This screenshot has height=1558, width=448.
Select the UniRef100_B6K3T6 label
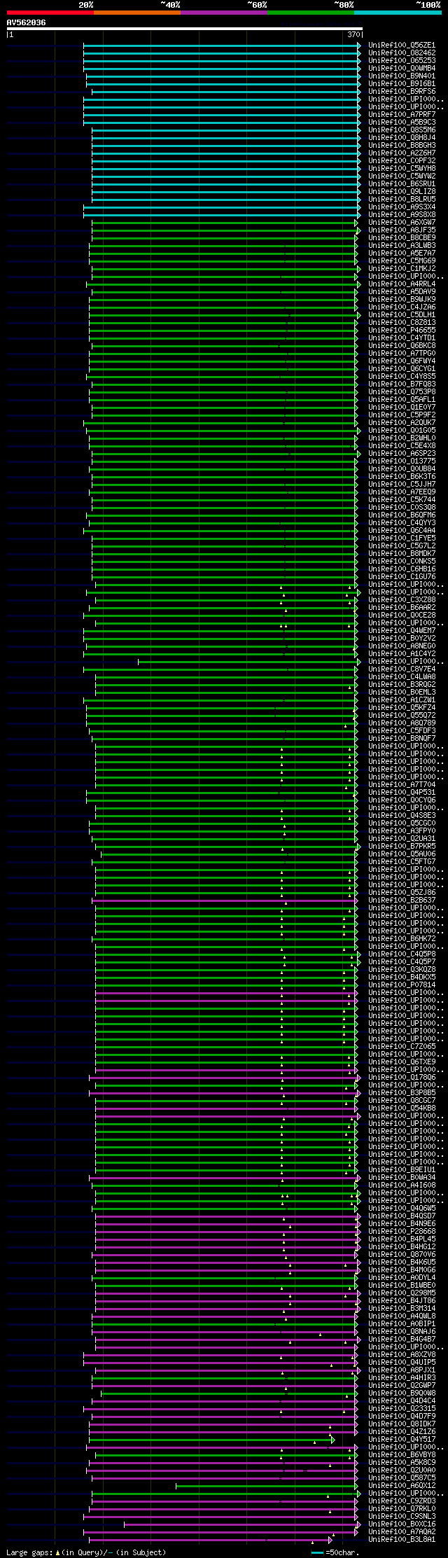click(x=402, y=477)
